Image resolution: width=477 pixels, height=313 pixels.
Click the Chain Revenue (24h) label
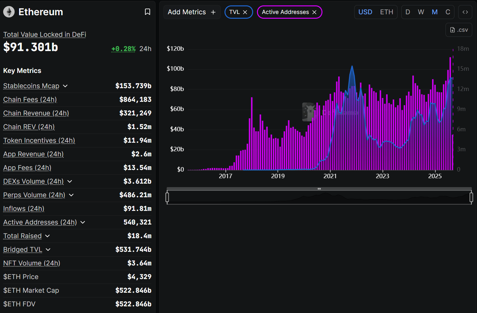[36, 113]
